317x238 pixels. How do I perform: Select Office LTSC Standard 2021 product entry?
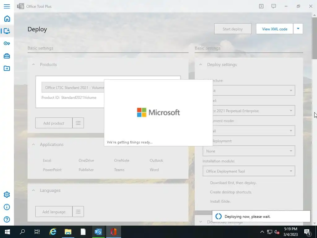pyautogui.click(x=73, y=87)
